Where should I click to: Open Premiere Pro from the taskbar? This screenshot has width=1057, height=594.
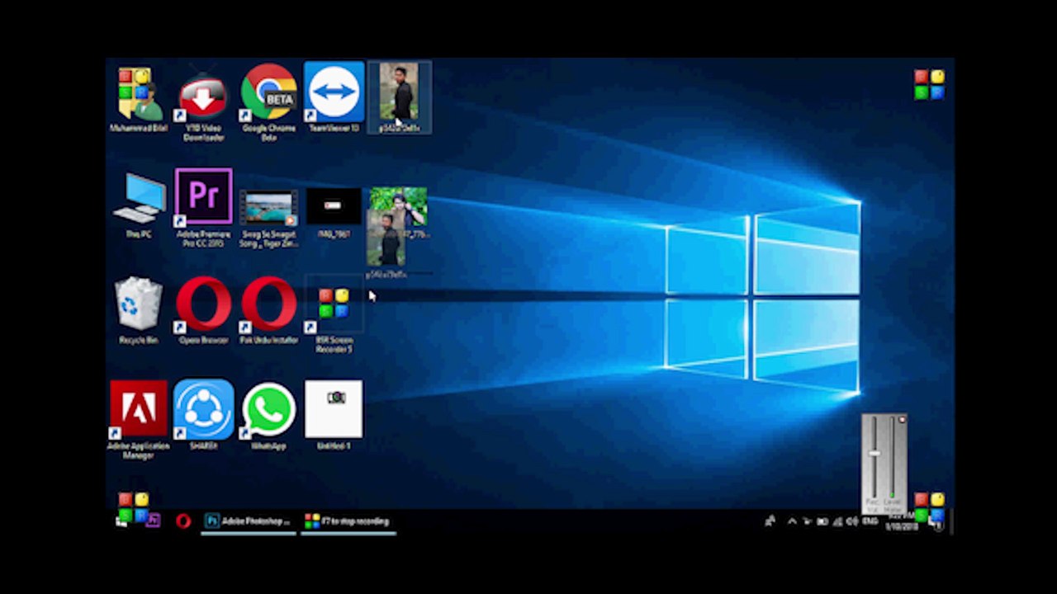[x=153, y=521]
